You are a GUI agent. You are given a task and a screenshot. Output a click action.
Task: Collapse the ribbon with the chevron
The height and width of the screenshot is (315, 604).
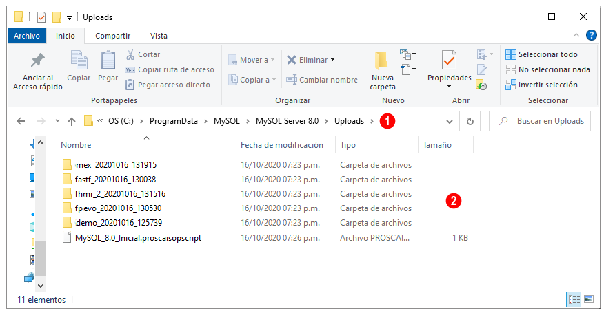pos(576,35)
